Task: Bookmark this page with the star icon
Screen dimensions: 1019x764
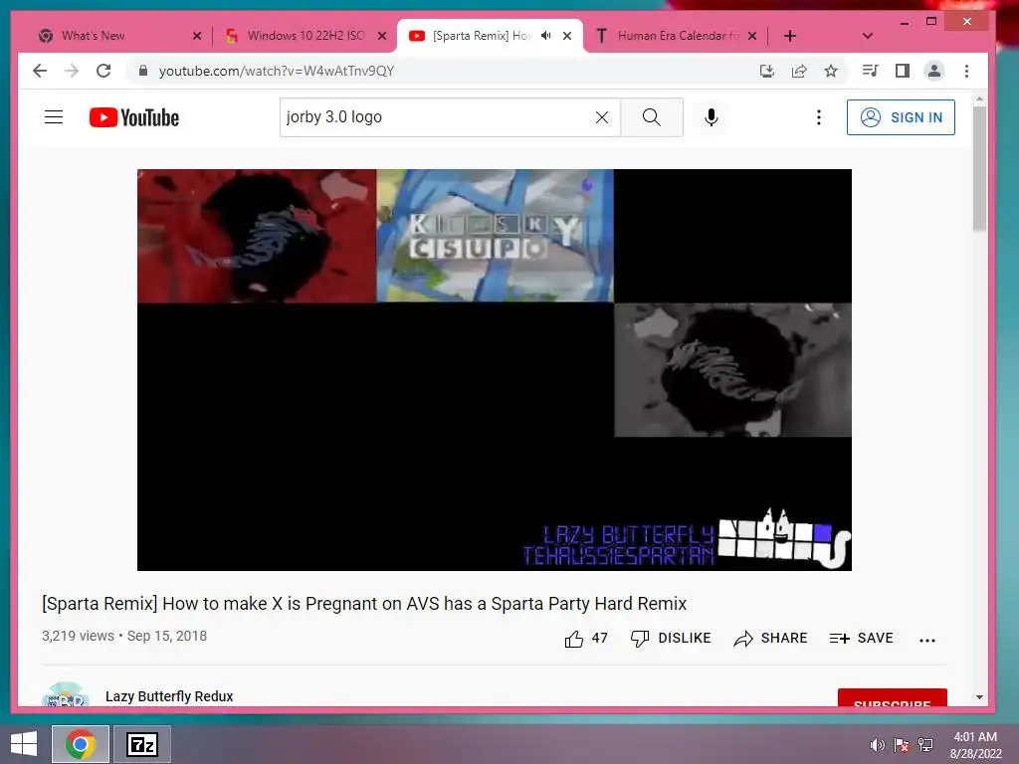Action: [x=831, y=71]
